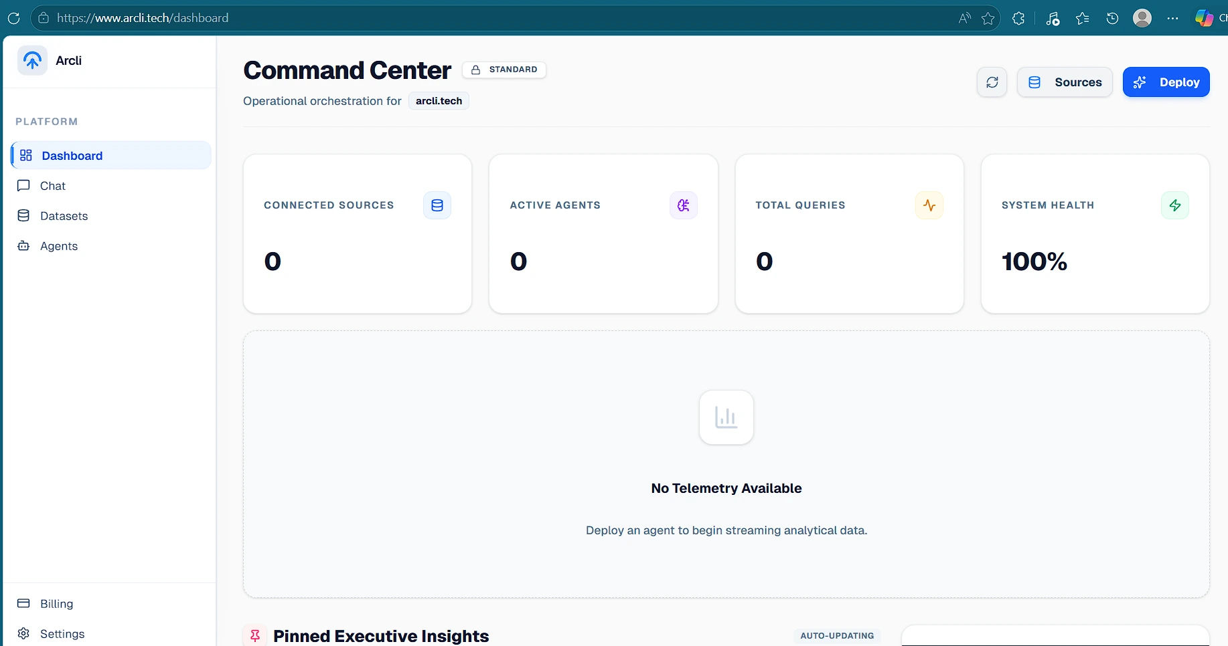Open the Chat page in sidebar
Screen dimensions: 1228x646
point(52,186)
